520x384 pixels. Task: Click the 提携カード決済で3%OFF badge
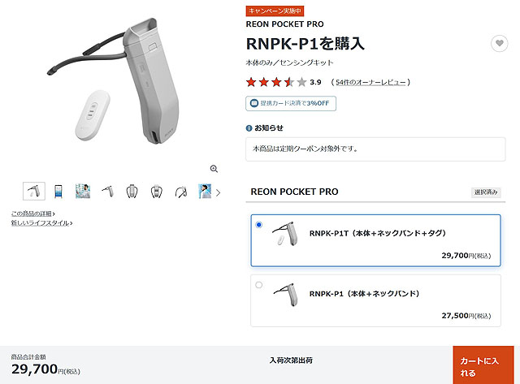pos(291,103)
